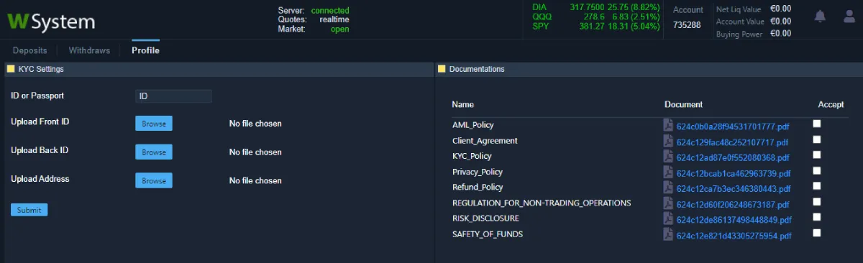Open the 624c129fac48c252107717.pdf link

pyautogui.click(x=732, y=142)
